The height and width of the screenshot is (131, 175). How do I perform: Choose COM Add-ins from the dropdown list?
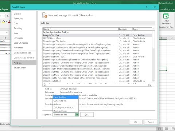tap(66, 101)
